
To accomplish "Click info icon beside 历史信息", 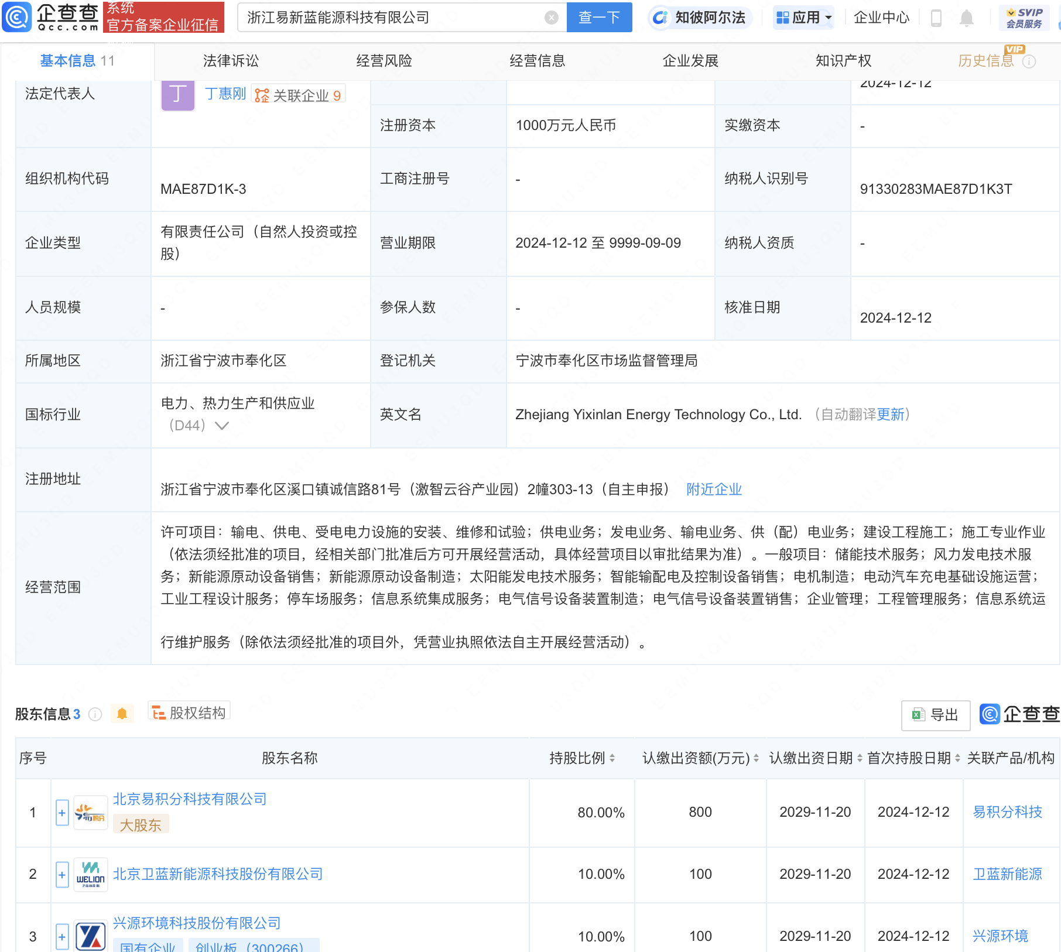I will click(x=1029, y=61).
